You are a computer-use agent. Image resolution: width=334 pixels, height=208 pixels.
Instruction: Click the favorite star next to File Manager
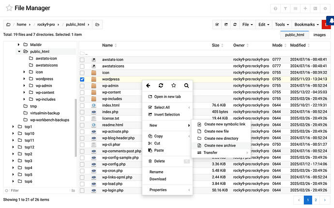click(x=9, y=8)
